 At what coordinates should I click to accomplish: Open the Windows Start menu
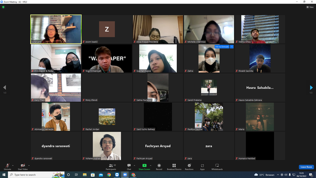click(4, 175)
